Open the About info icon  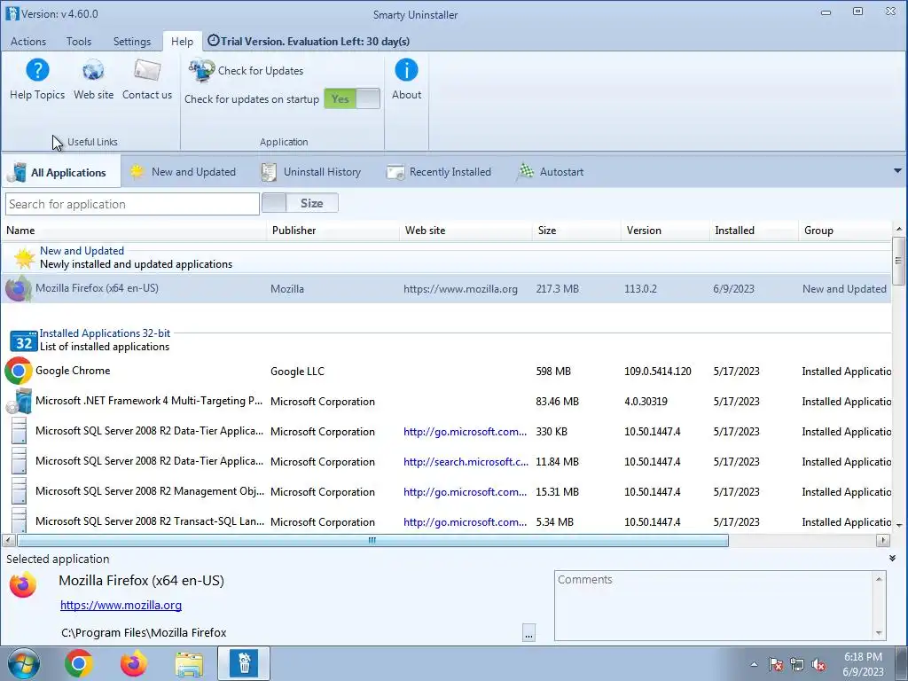(406, 70)
